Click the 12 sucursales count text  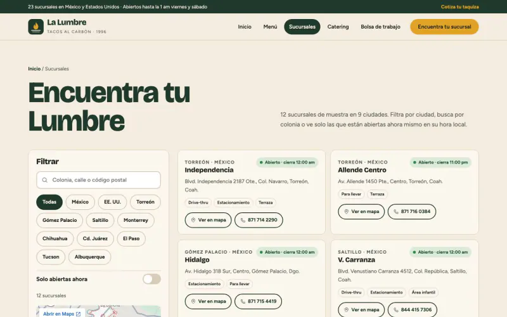[x=51, y=295]
